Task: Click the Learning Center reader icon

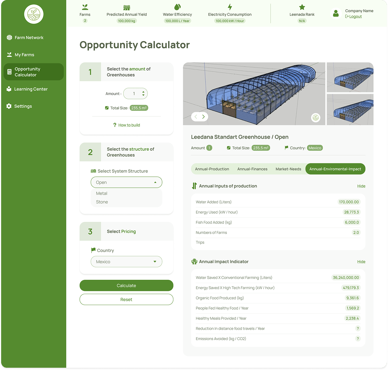Action: 9,89
